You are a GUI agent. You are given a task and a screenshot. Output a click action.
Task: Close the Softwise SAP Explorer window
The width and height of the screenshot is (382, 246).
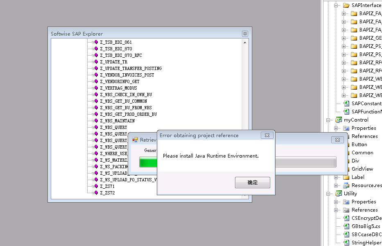(x=245, y=34)
